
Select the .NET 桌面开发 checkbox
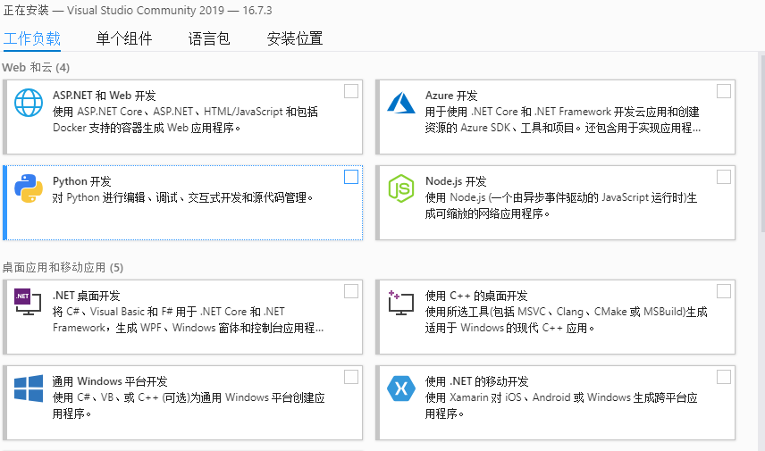coord(351,291)
